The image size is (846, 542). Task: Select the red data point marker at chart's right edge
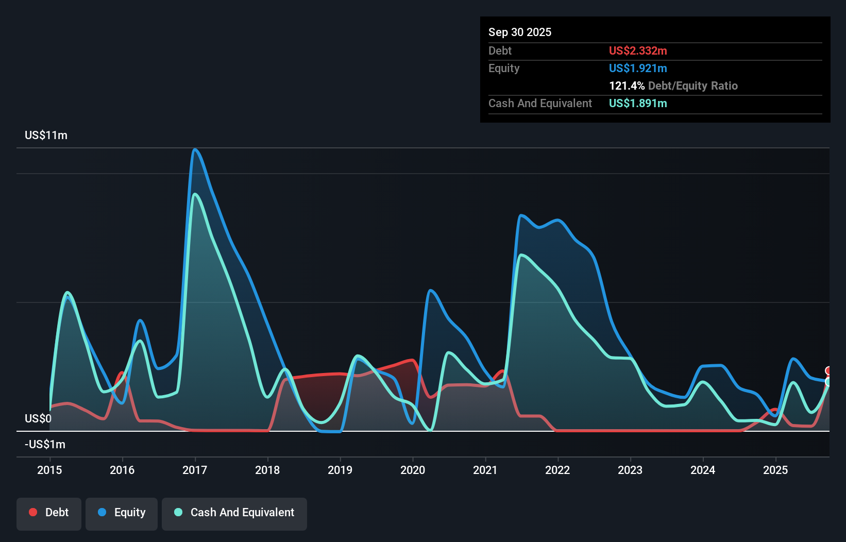coord(828,370)
